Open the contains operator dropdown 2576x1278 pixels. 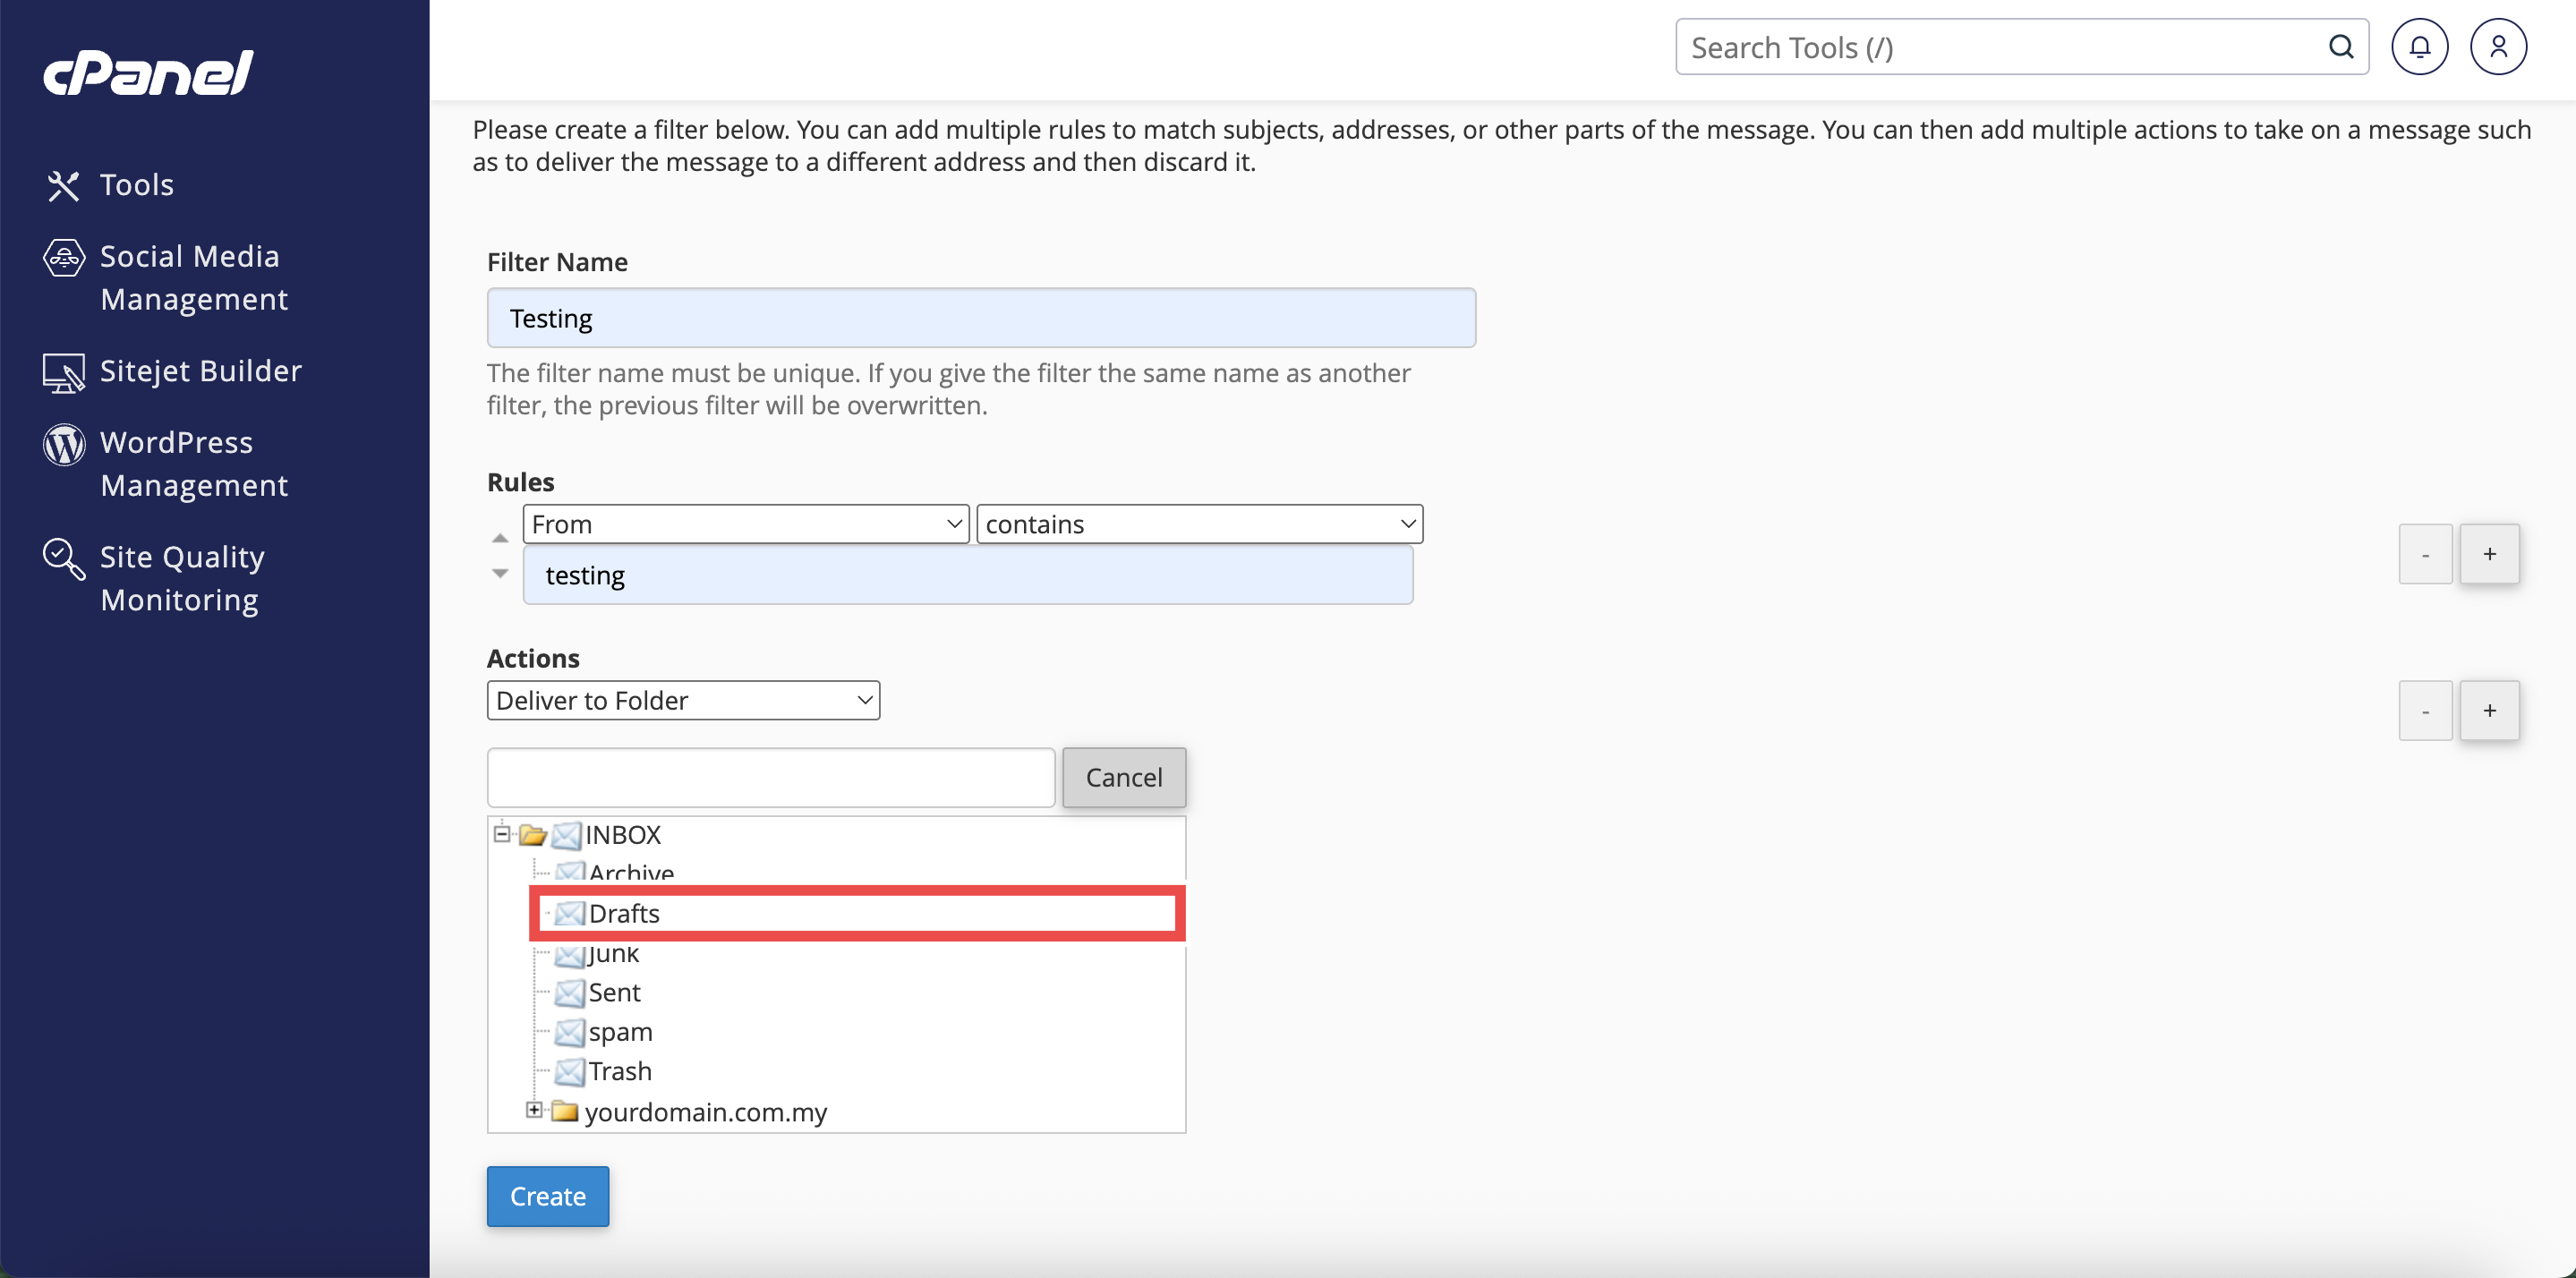[x=1198, y=524]
